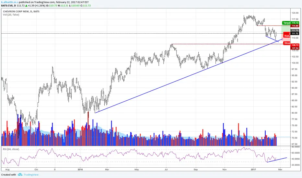Screen dimensions: 302x178
Task: Open the k.alharthi.m.s author profile link
Action: (x=10, y=2)
